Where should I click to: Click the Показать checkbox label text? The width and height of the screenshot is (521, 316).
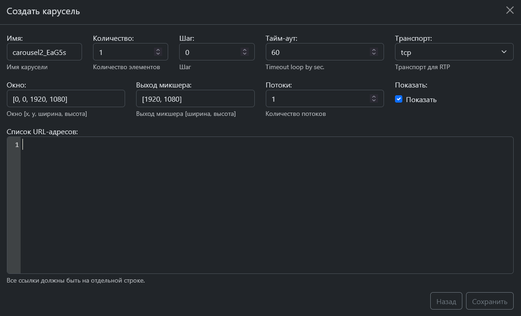point(421,100)
